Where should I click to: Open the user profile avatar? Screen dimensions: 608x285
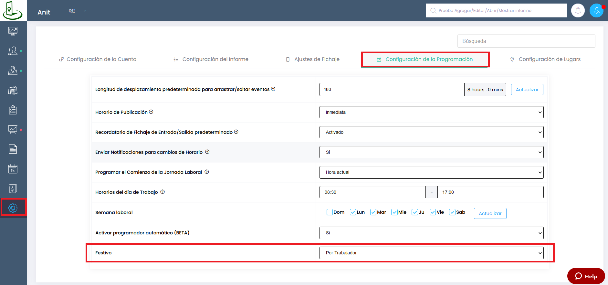pyautogui.click(x=596, y=11)
